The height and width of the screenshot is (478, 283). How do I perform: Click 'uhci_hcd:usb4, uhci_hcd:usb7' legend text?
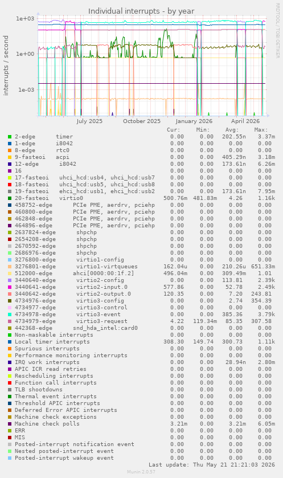point(107,178)
